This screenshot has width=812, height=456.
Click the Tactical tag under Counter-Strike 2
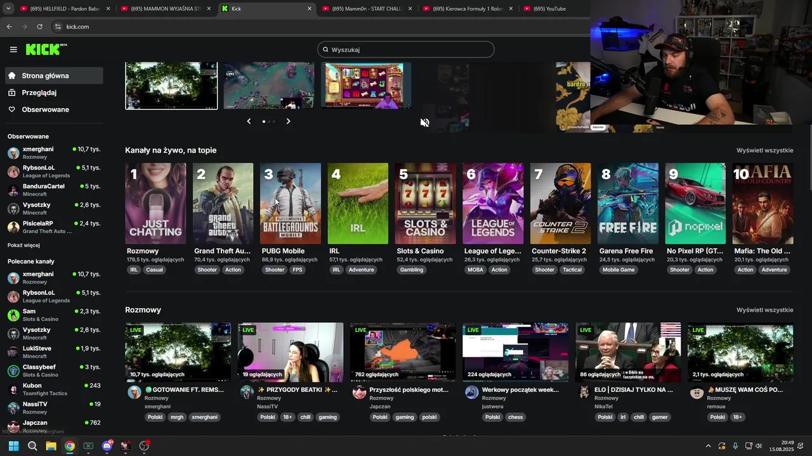(572, 270)
